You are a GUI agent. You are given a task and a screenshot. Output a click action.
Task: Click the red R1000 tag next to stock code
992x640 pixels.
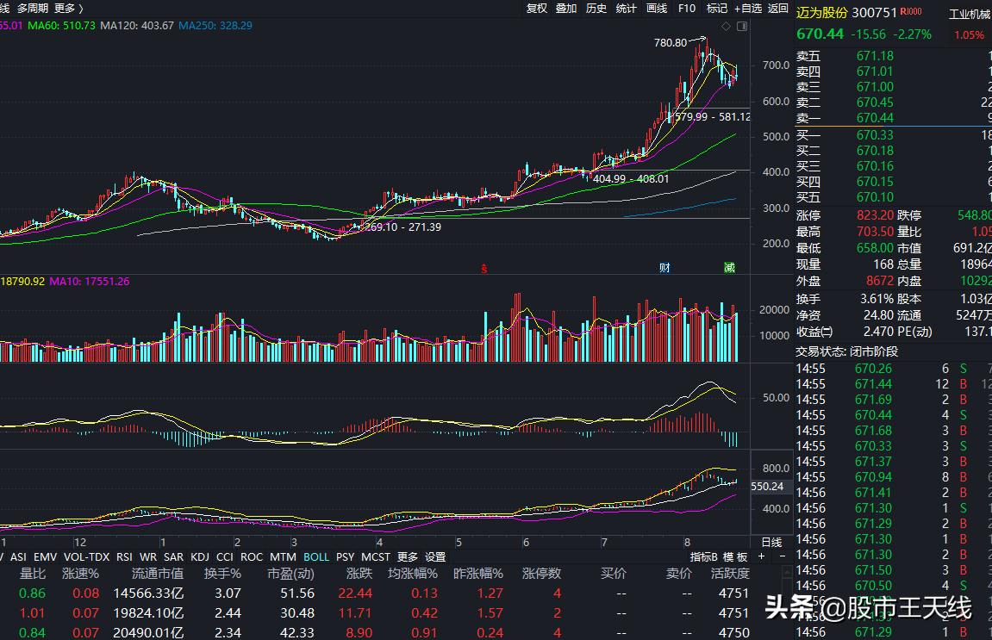(911, 11)
